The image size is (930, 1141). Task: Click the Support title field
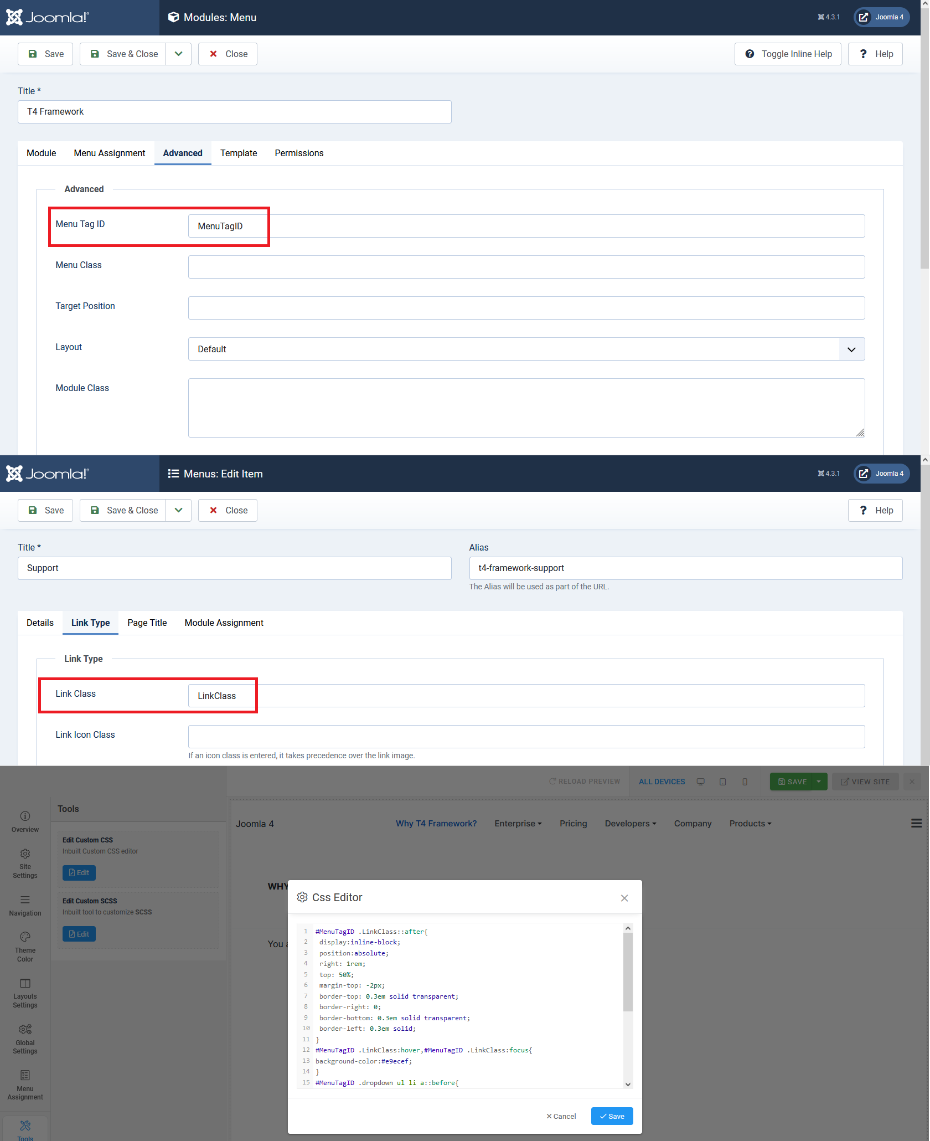point(235,568)
